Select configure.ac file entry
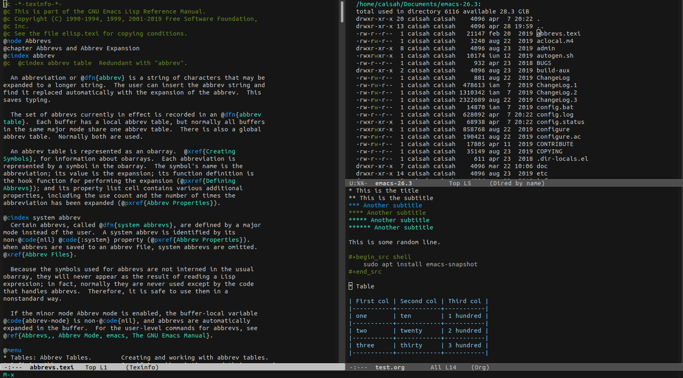 point(559,137)
